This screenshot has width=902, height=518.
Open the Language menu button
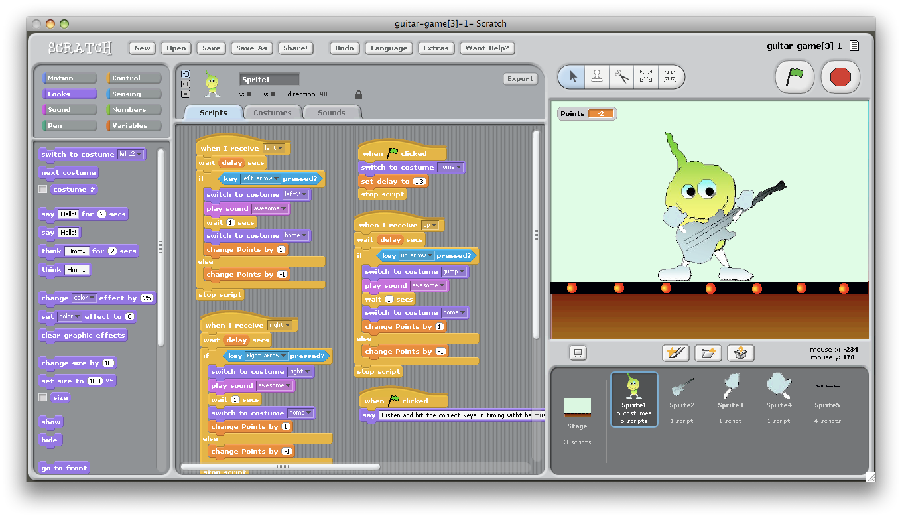coord(389,48)
